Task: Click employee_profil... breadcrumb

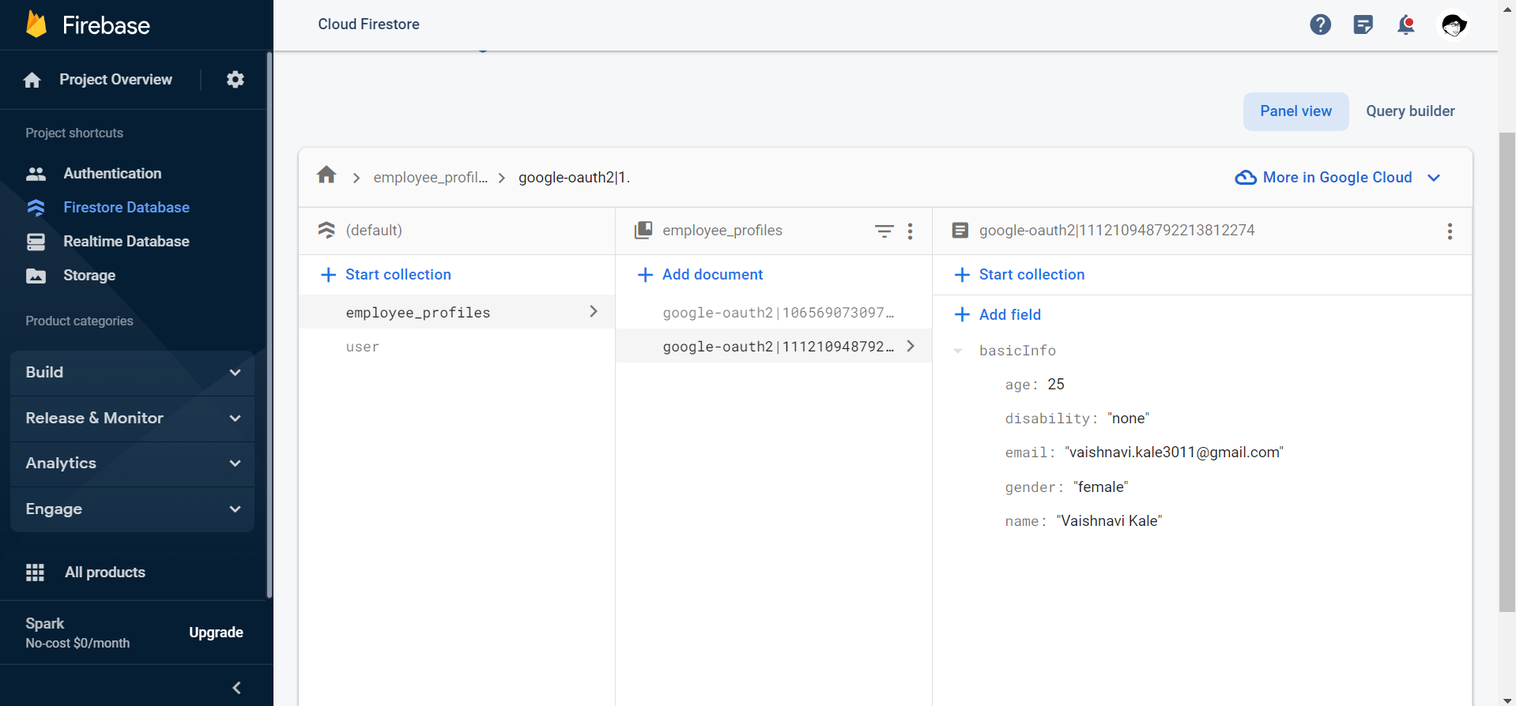Action: tap(430, 178)
